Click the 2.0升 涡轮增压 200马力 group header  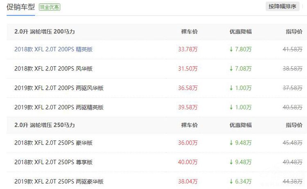click(x=45, y=32)
